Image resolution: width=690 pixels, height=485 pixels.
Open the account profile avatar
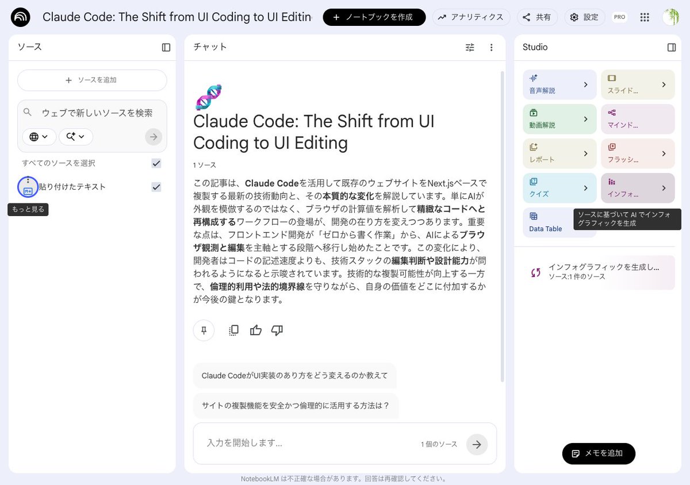(670, 17)
